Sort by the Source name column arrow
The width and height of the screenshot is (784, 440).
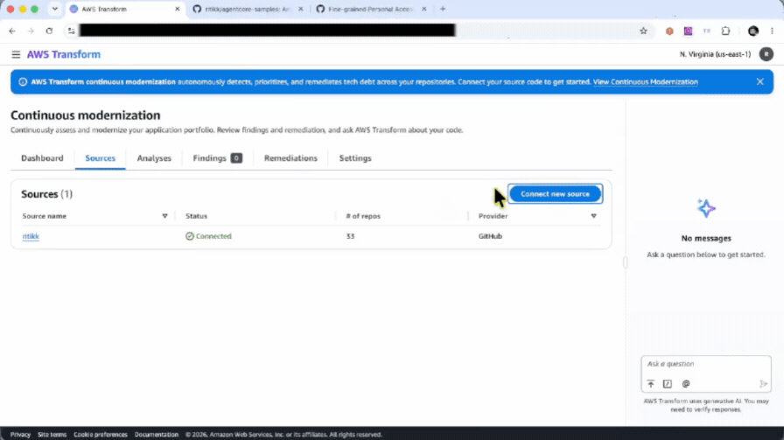coord(164,216)
